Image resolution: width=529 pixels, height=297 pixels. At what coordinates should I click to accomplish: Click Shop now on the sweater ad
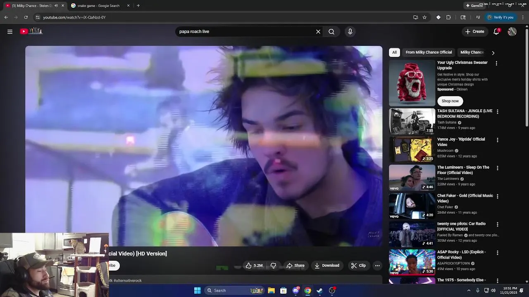(450, 101)
